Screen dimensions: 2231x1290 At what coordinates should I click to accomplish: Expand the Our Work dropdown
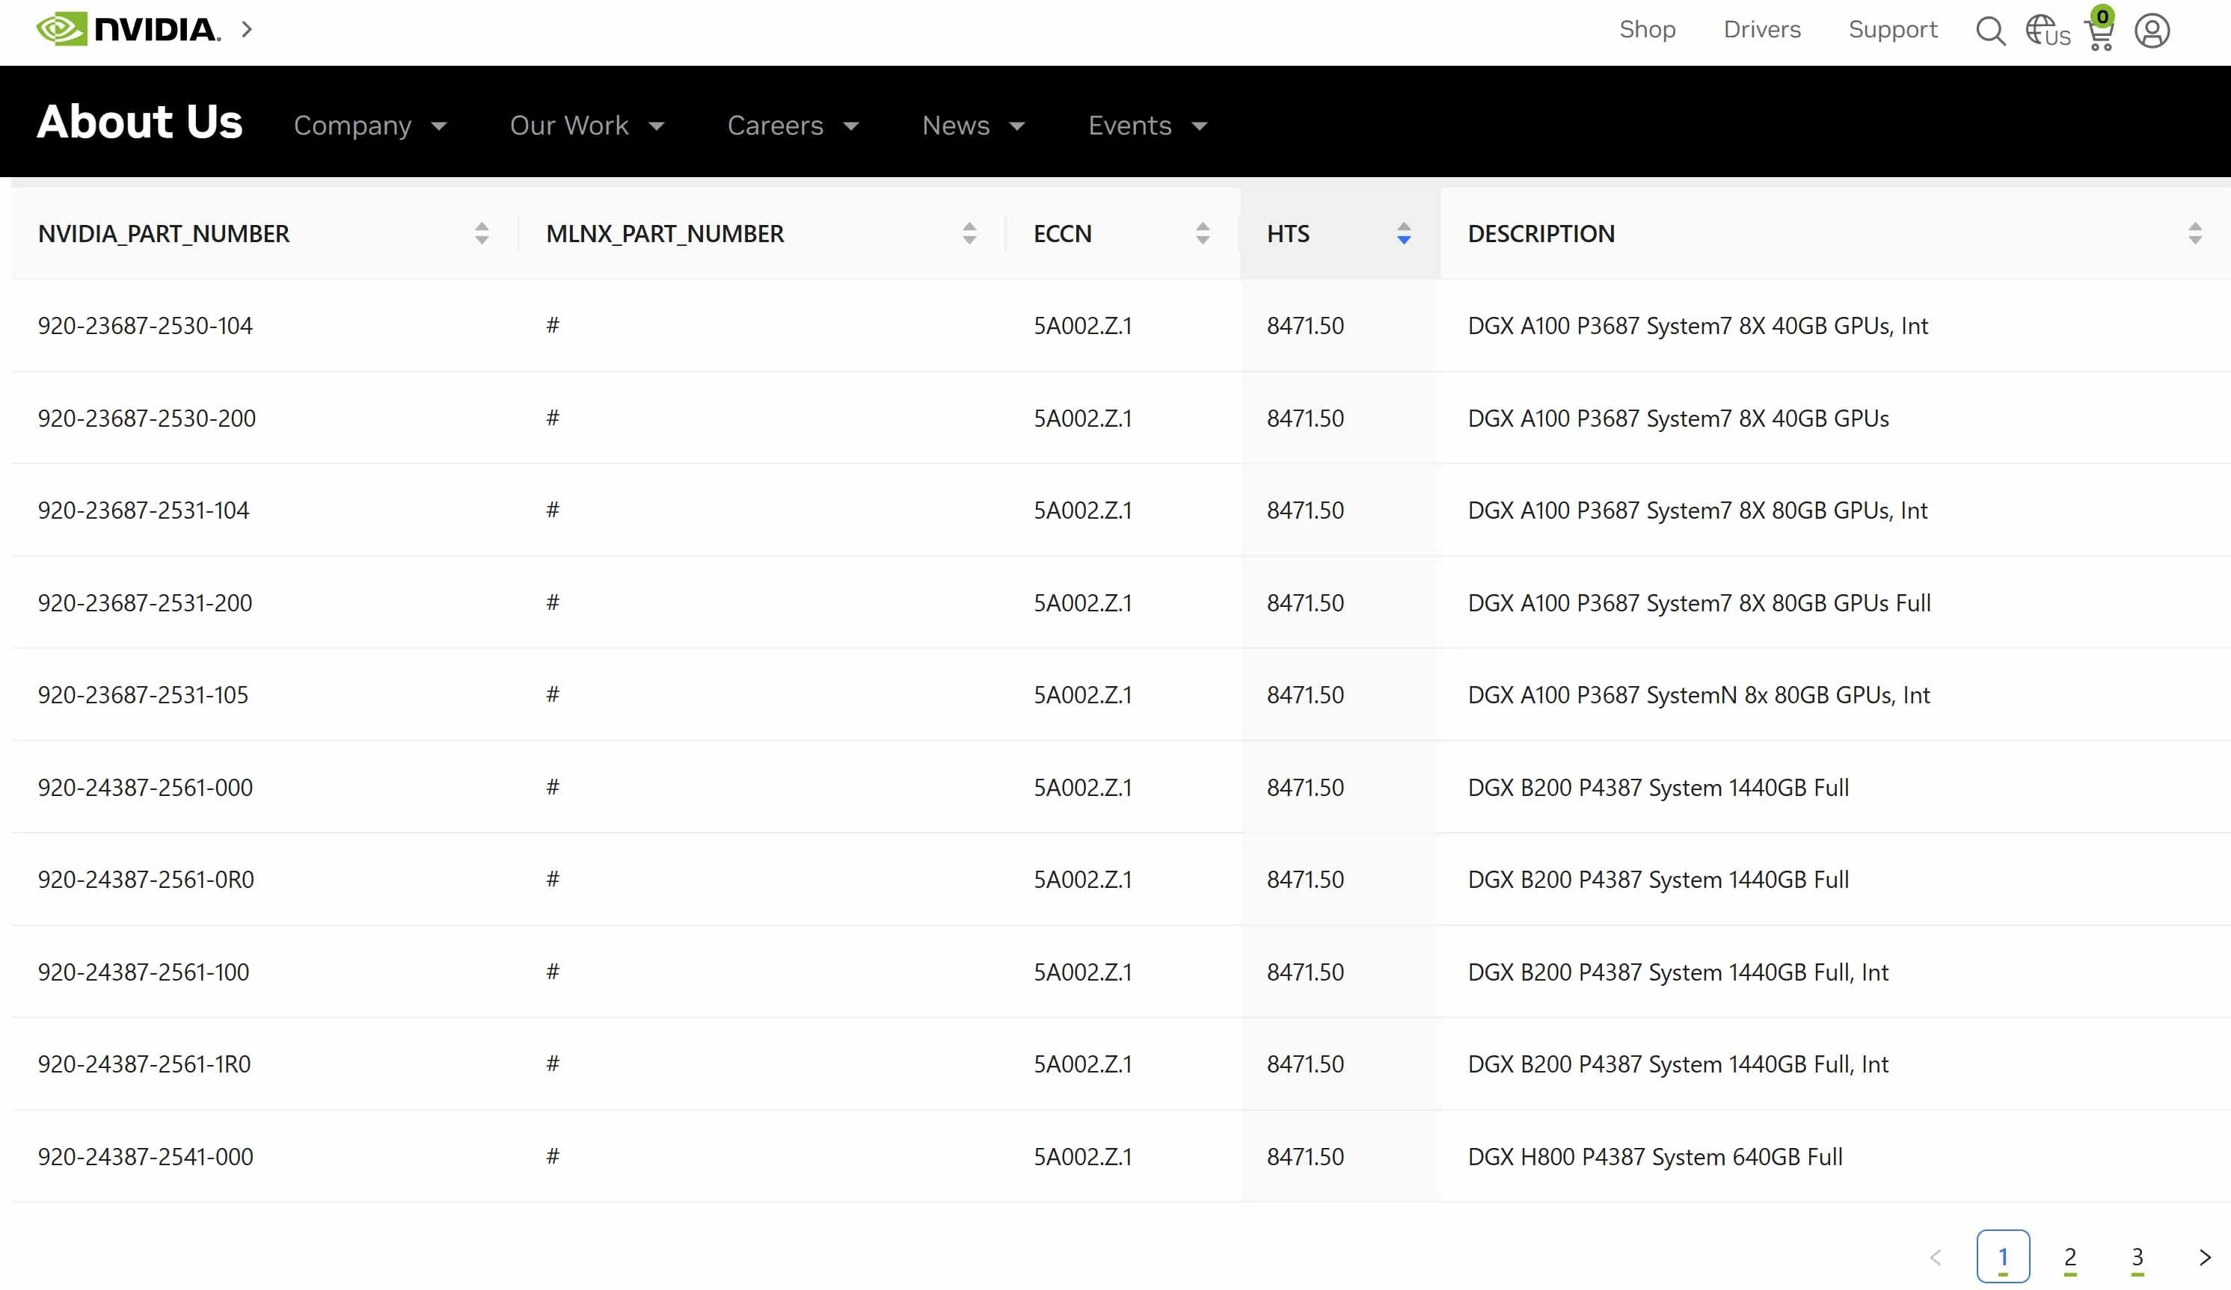(586, 126)
